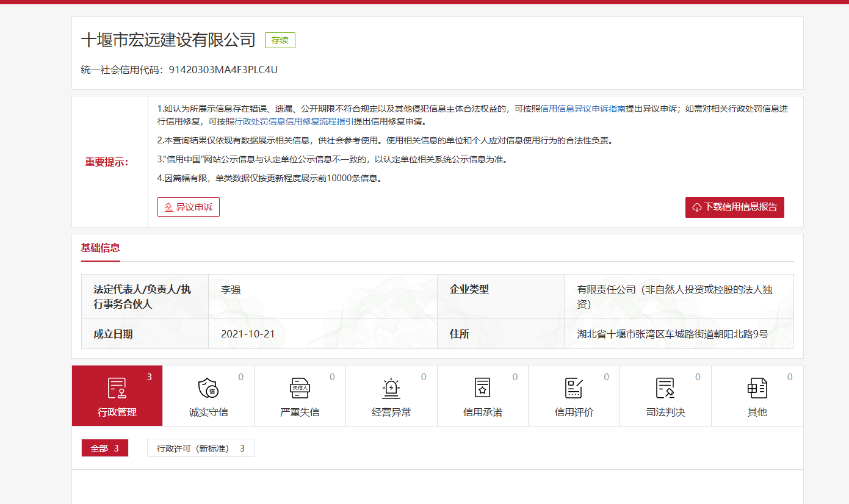The height and width of the screenshot is (504, 849).
Task: Click the 行政管理 stamp document icon
Action: (x=117, y=388)
